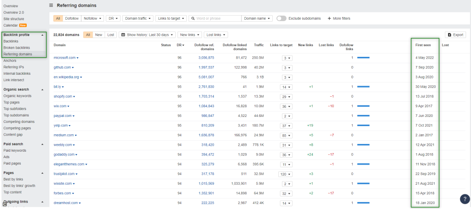
Task: Expand the links to target for medium.com
Action: [x=287, y=135]
